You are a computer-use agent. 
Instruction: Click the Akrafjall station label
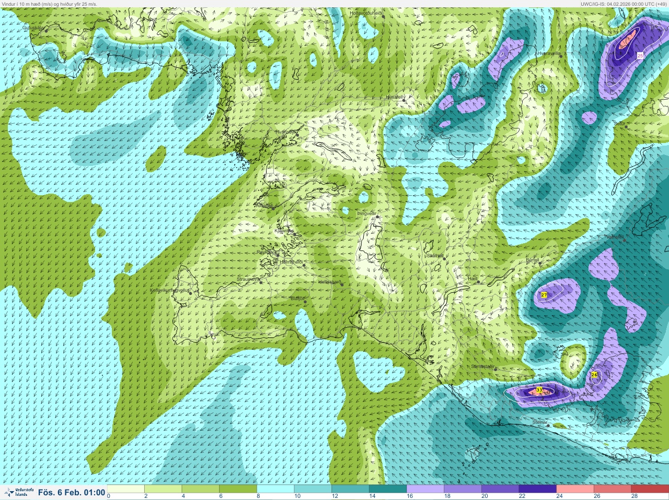point(264,205)
